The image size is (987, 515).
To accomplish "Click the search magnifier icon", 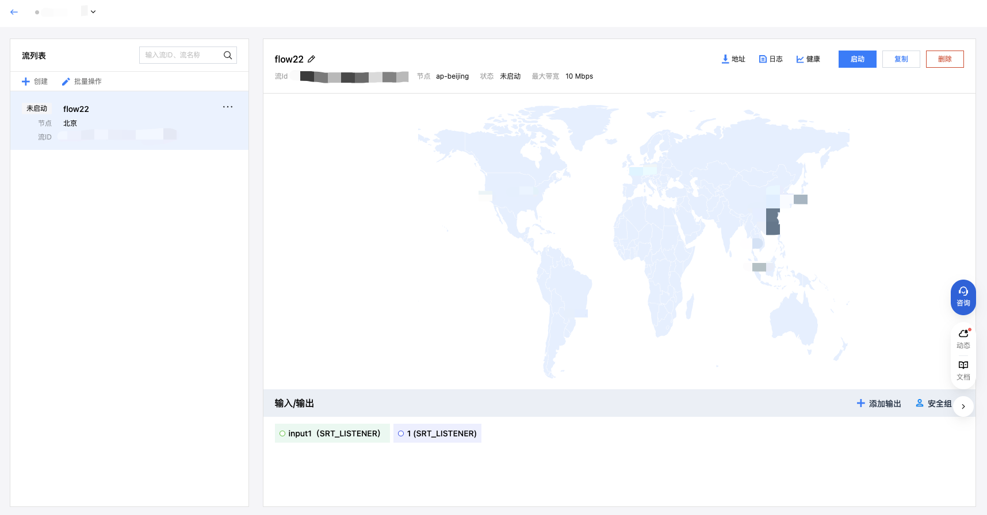I will [x=228, y=55].
